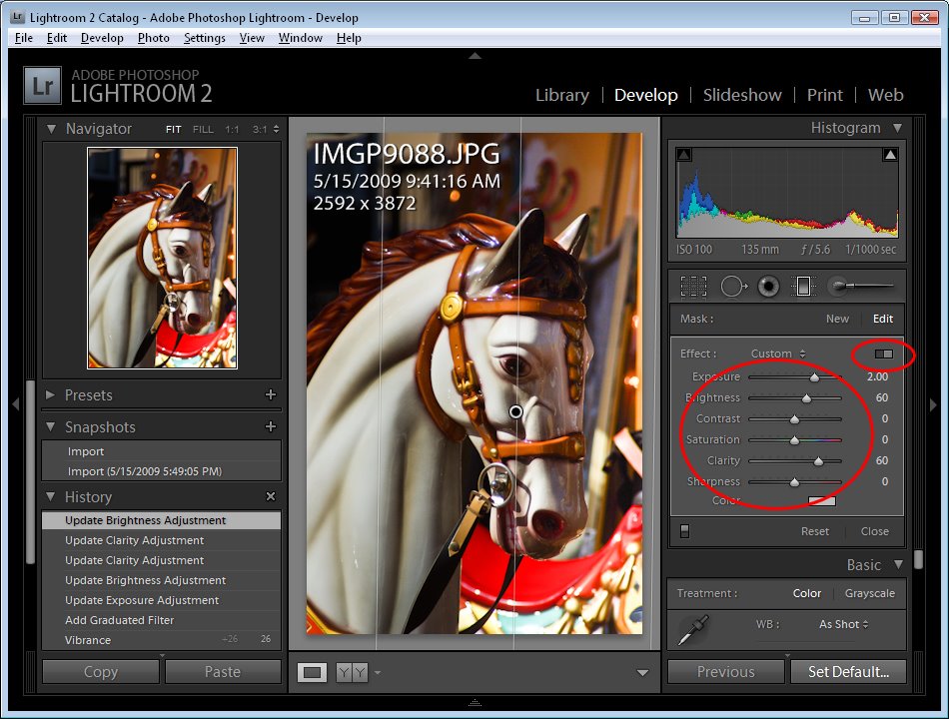The width and height of the screenshot is (949, 719).
Task: Switch to the Print module
Action: tap(824, 95)
